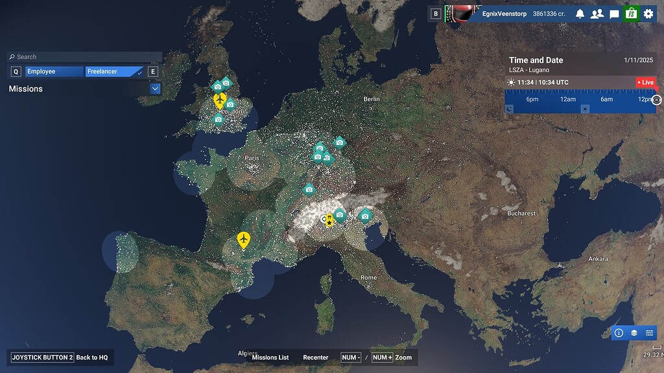This screenshot has height=373, width=664.
Task: Click the 6am mark on time slider
Action: pyautogui.click(x=606, y=99)
